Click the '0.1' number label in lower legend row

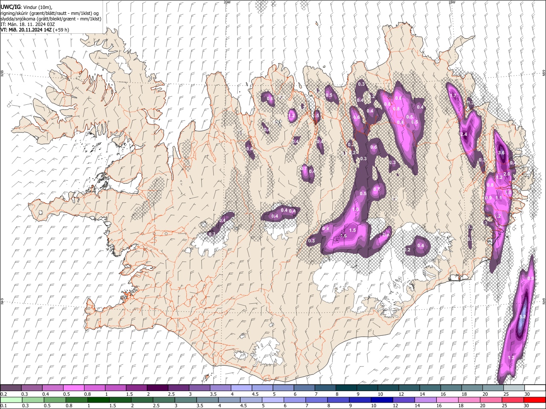tap(3, 406)
